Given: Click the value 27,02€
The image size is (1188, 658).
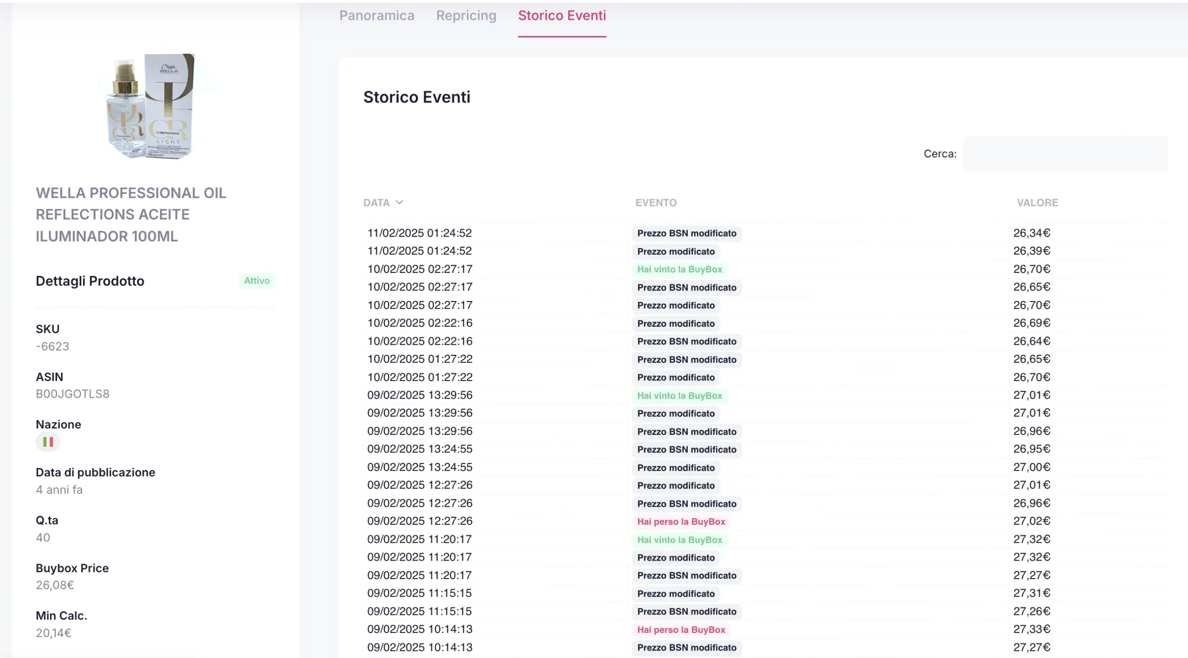Looking at the screenshot, I should pos(1031,521).
